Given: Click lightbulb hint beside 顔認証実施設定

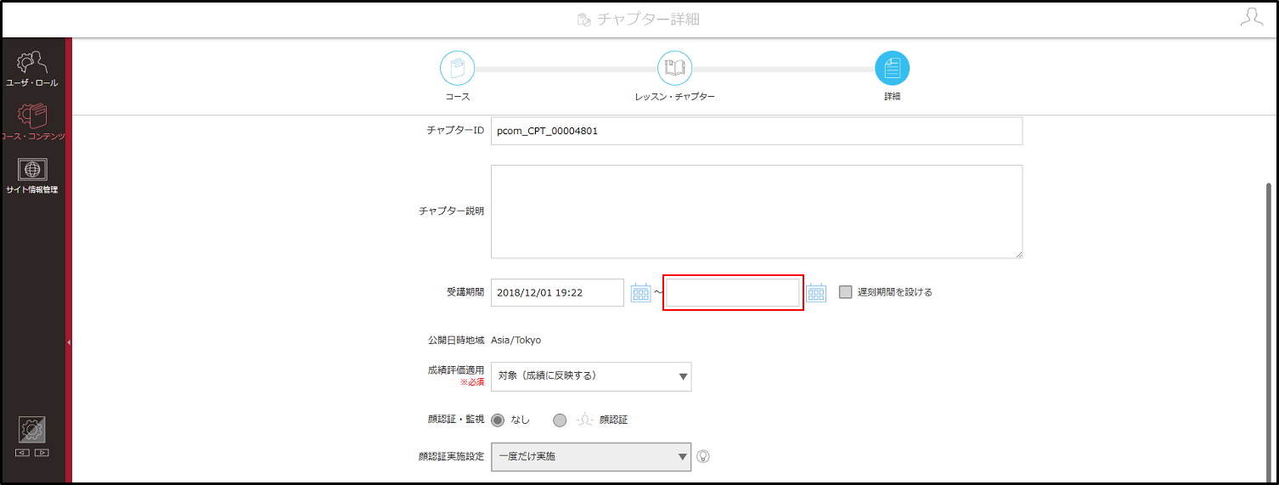Looking at the screenshot, I should click(x=703, y=456).
